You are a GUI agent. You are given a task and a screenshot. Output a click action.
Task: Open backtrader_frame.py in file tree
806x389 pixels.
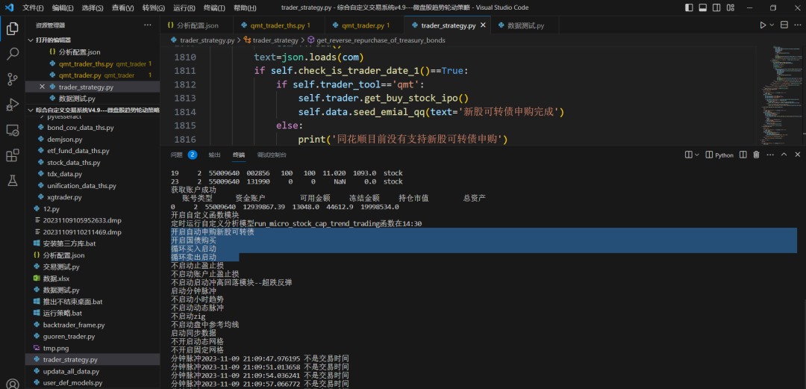(73, 326)
